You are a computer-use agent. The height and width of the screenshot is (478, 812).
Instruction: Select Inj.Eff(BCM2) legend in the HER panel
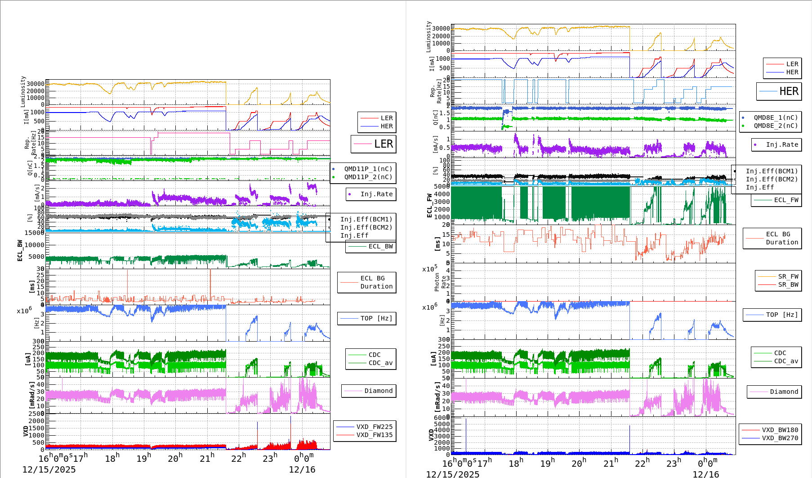(772, 179)
